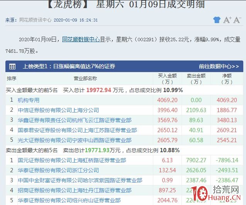Click buy amount 3996.40 cell

point(167,110)
